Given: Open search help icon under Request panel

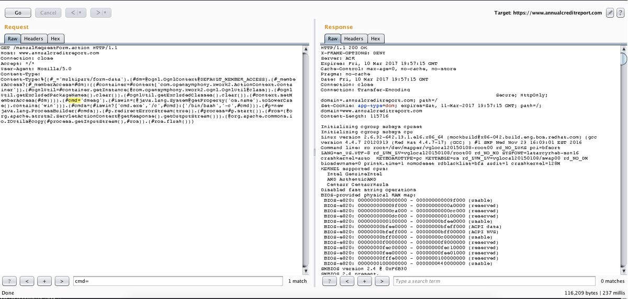Looking at the screenshot, I should [10, 281].
